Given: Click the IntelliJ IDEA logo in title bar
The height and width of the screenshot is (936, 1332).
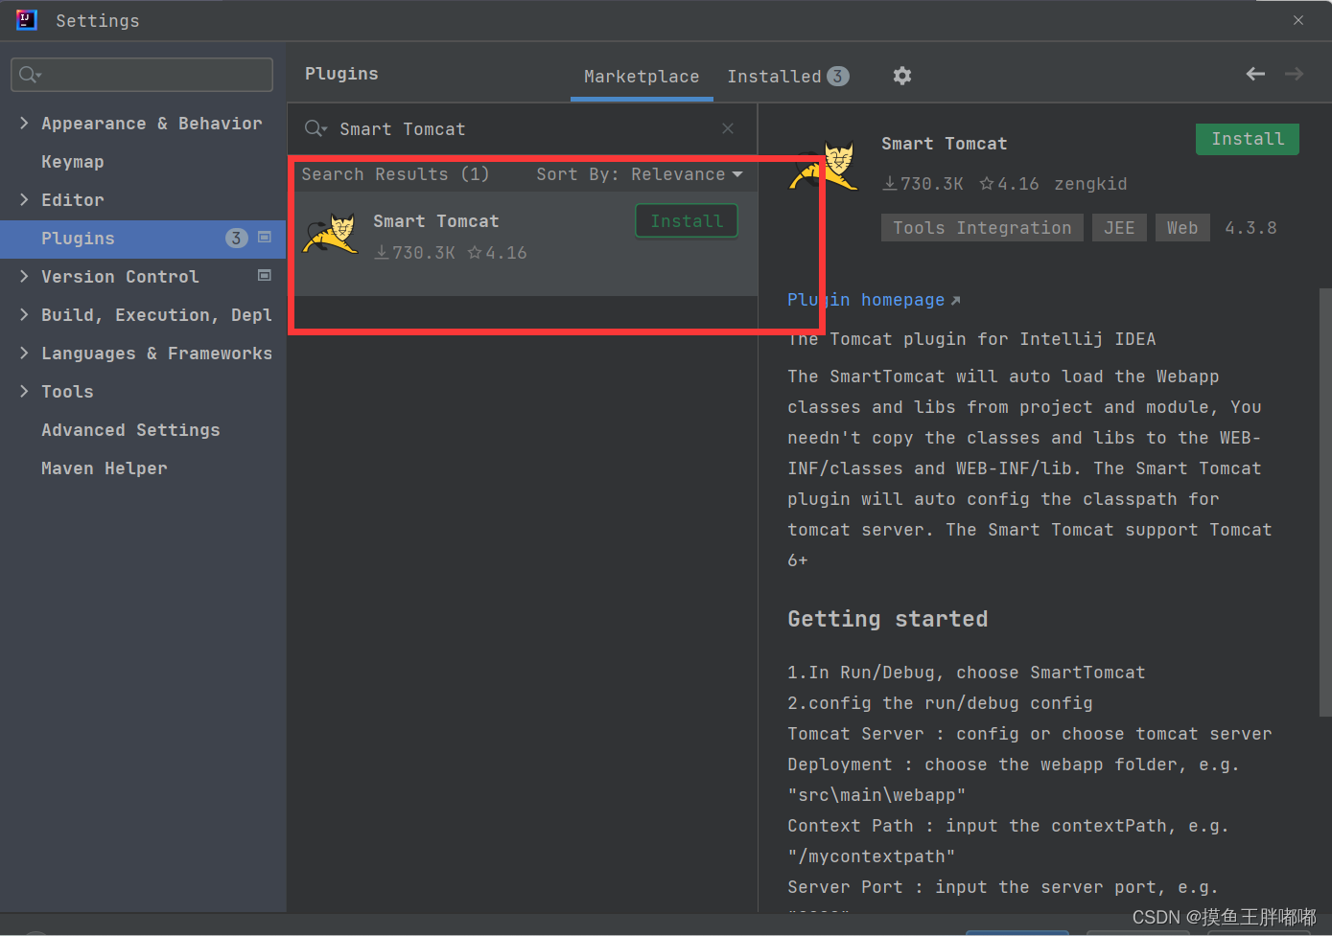Looking at the screenshot, I should coord(27,20).
